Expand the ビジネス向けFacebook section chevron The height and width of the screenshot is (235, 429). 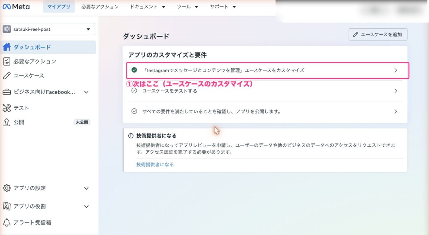[86, 92]
